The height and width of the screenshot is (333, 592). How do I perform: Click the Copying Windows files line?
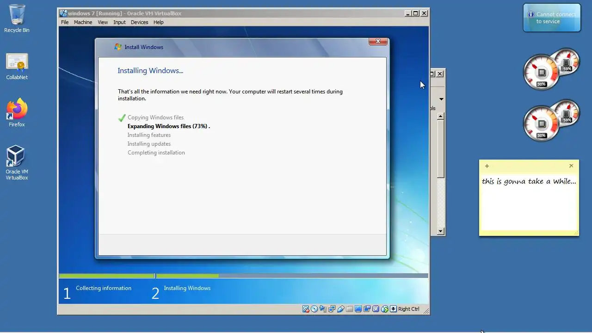tap(155, 117)
